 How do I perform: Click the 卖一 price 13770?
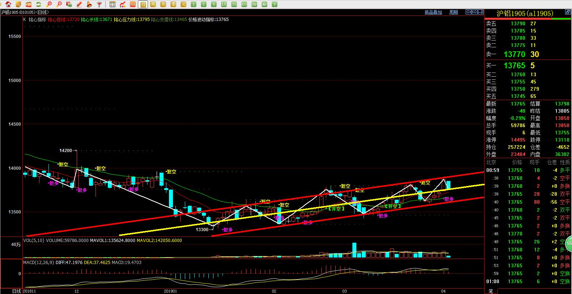(x=514, y=54)
